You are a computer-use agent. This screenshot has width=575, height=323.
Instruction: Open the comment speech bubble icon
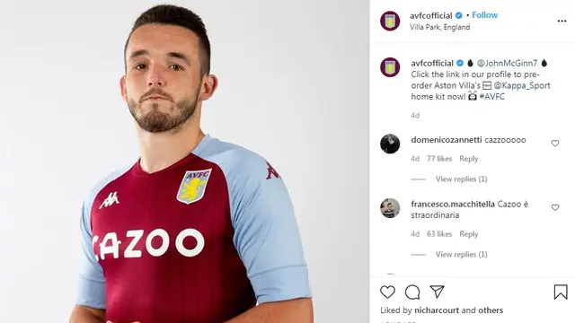412,292
